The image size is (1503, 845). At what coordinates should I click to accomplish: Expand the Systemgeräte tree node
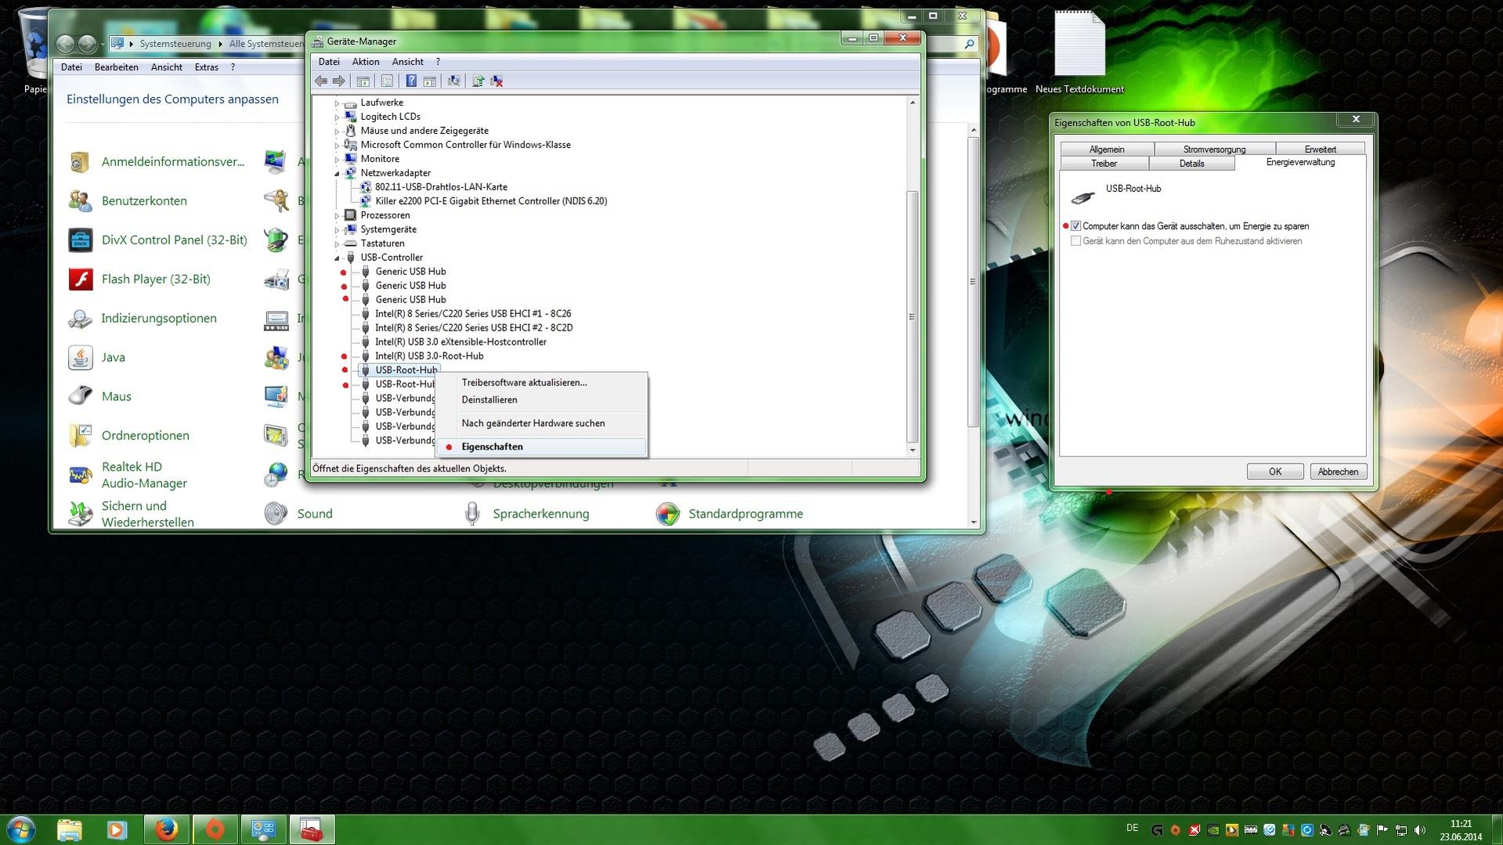[x=337, y=229]
